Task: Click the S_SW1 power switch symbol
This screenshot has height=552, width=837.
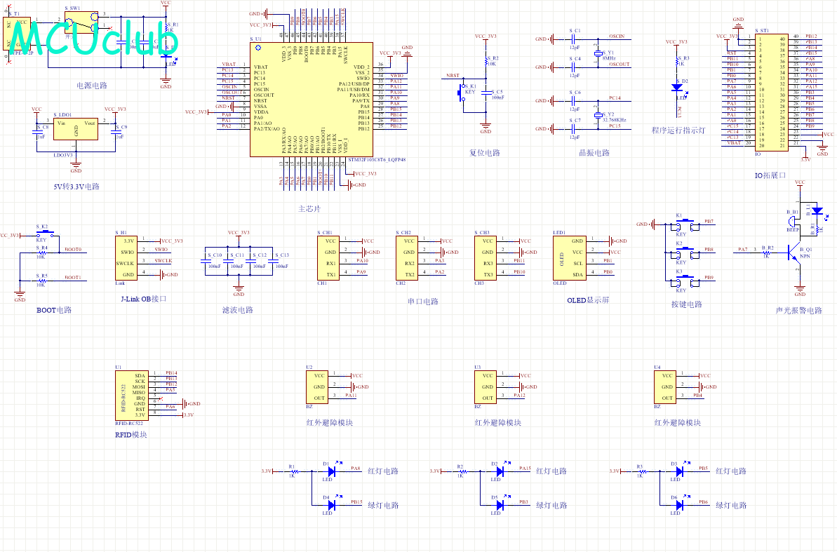Action: pos(81,22)
